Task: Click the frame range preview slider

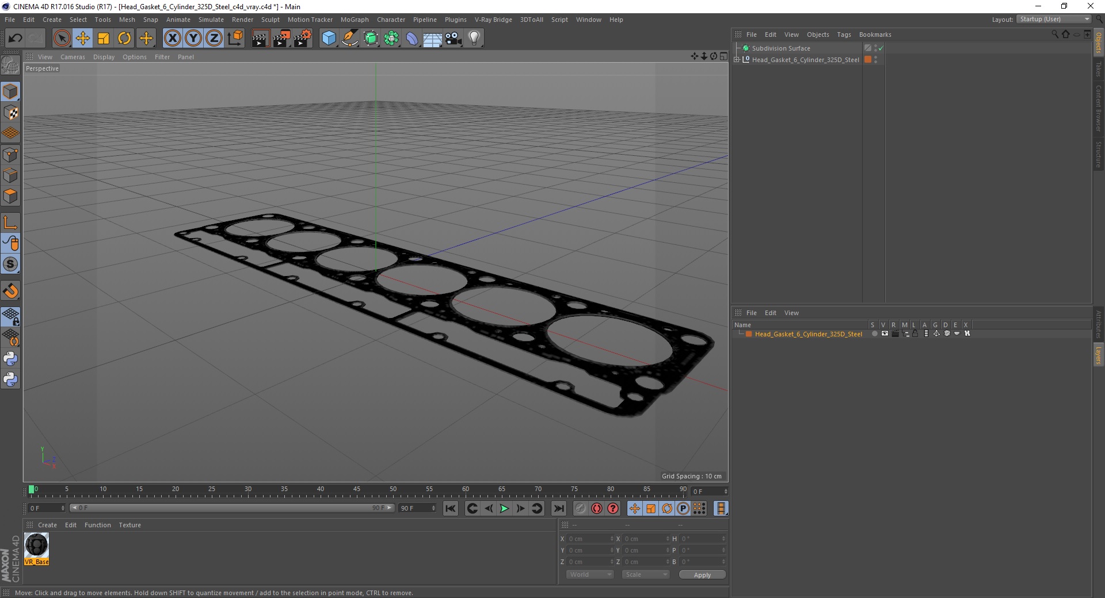Action: 232,508
